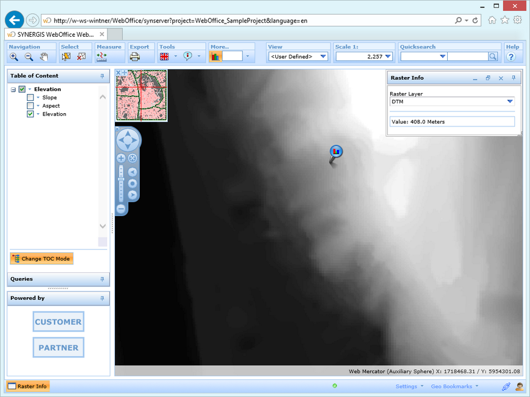The image size is (530, 397).
Task: Open the Measure tool
Action: tap(102, 57)
